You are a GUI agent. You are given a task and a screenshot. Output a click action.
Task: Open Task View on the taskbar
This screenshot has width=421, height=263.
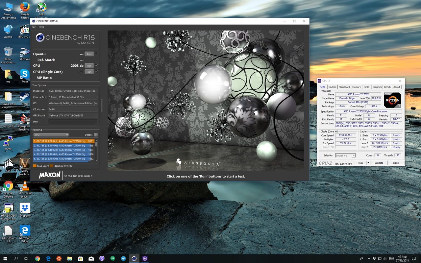(26, 259)
